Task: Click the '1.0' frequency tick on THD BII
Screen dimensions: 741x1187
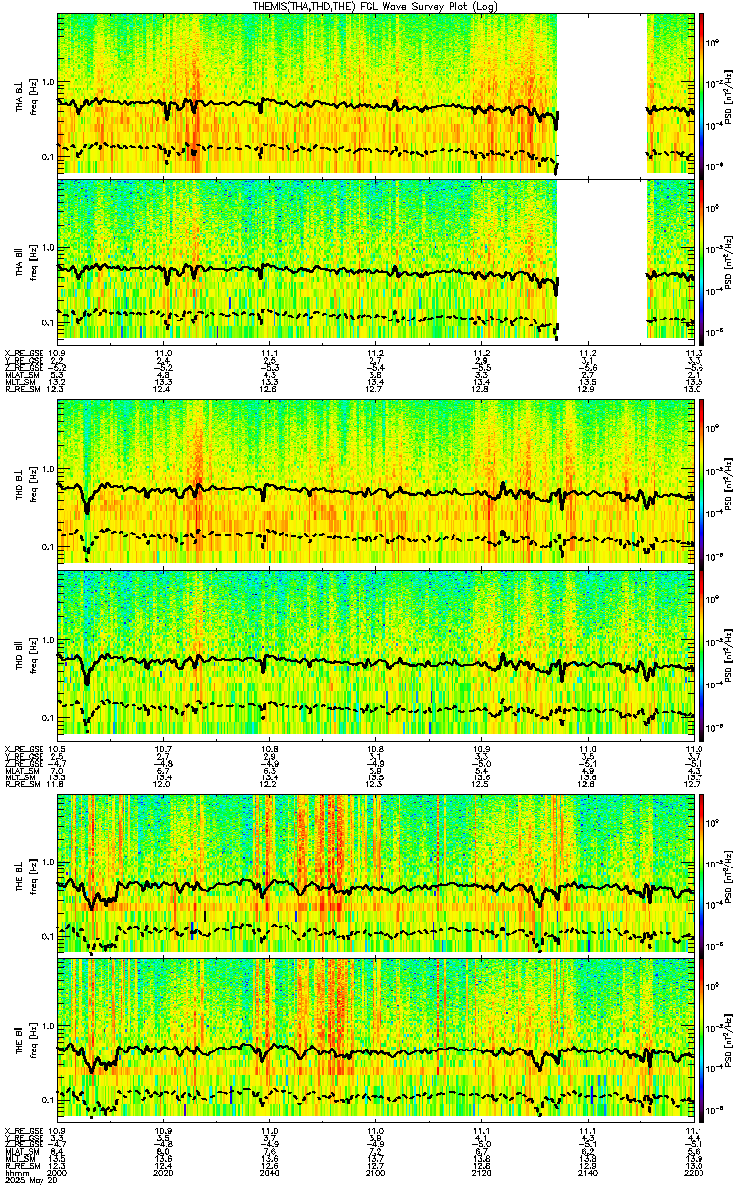Action: [x=47, y=638]
